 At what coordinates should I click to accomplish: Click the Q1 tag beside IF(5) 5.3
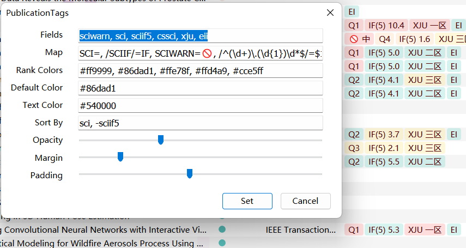click(354, 230)
